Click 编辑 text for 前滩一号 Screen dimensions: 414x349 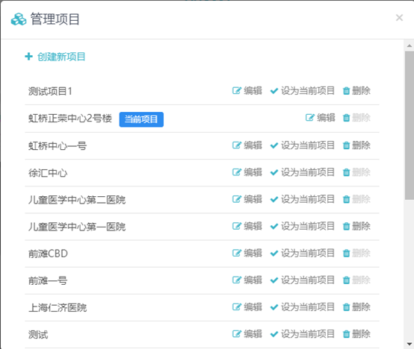point(253,280)
